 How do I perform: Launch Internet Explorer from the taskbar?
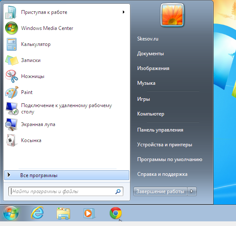[x=37, y=213]
